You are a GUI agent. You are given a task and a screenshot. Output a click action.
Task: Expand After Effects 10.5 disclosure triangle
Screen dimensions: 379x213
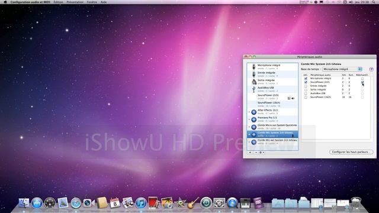click(249, 112)
